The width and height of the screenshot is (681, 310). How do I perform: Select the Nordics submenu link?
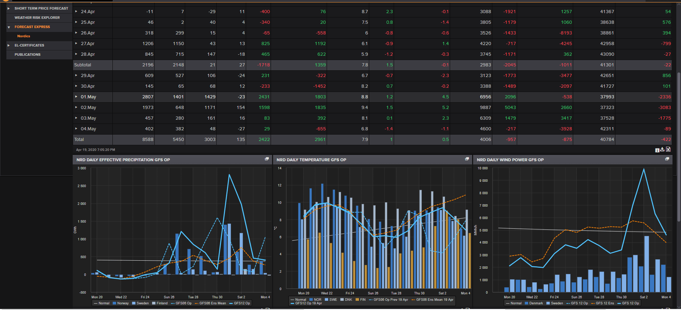[x=24, y=36]
